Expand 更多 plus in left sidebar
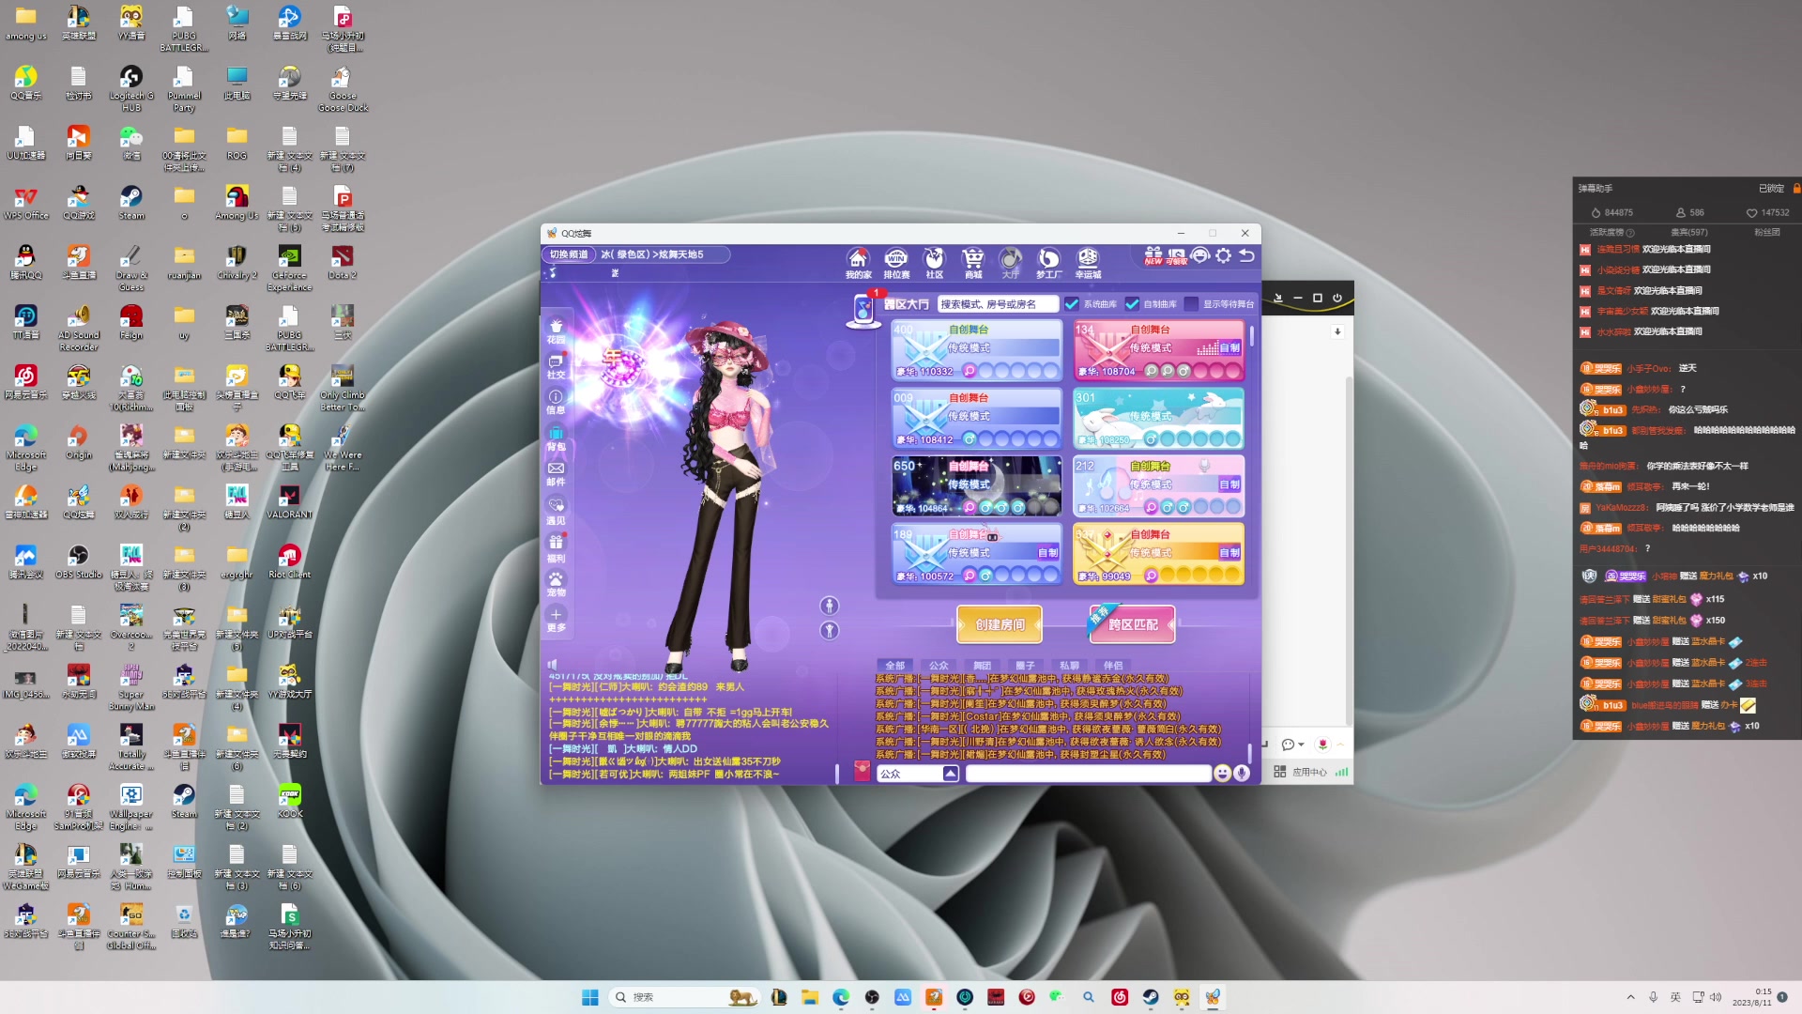 557,620
